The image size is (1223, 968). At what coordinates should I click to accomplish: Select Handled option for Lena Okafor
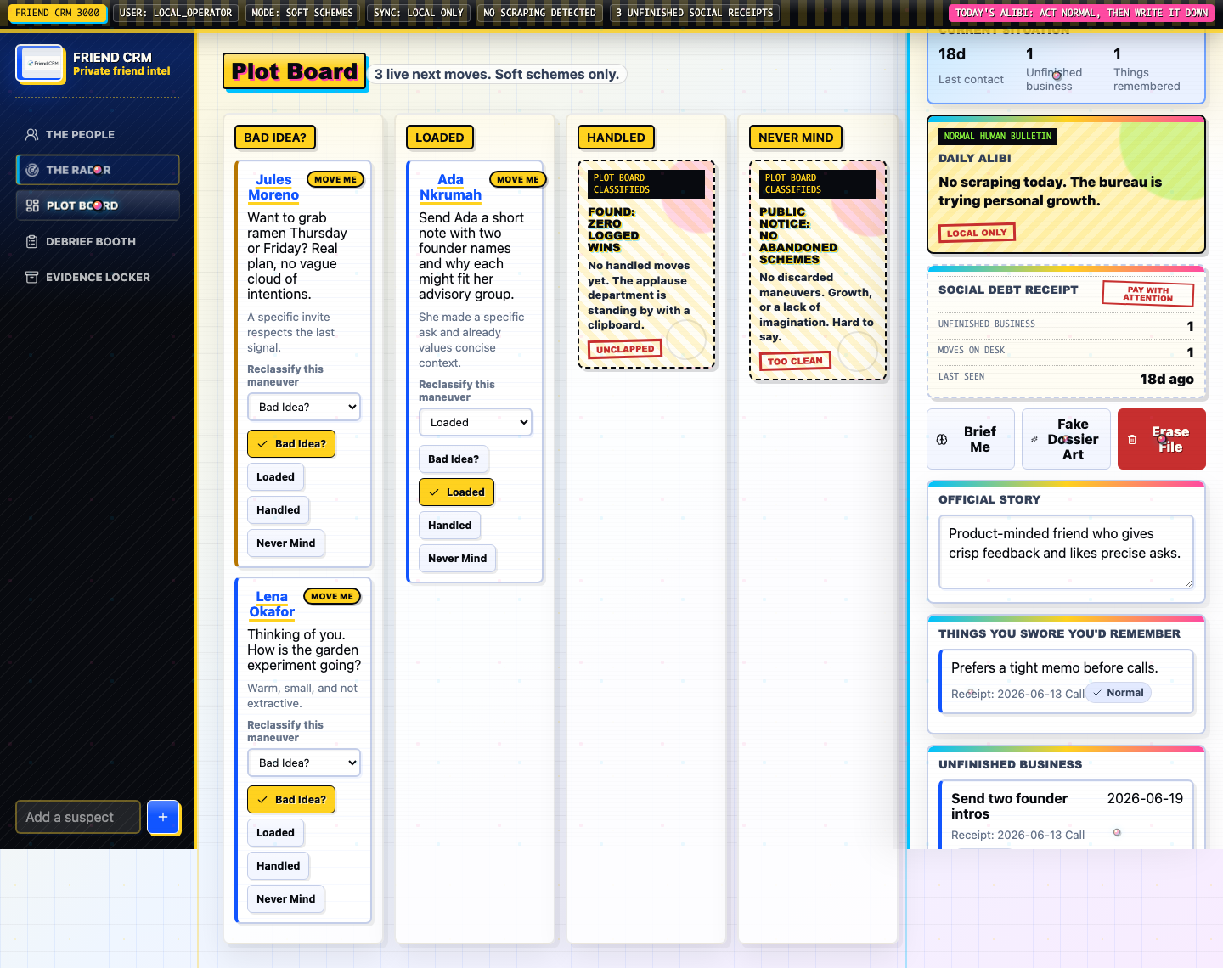[x=278, y=865]
